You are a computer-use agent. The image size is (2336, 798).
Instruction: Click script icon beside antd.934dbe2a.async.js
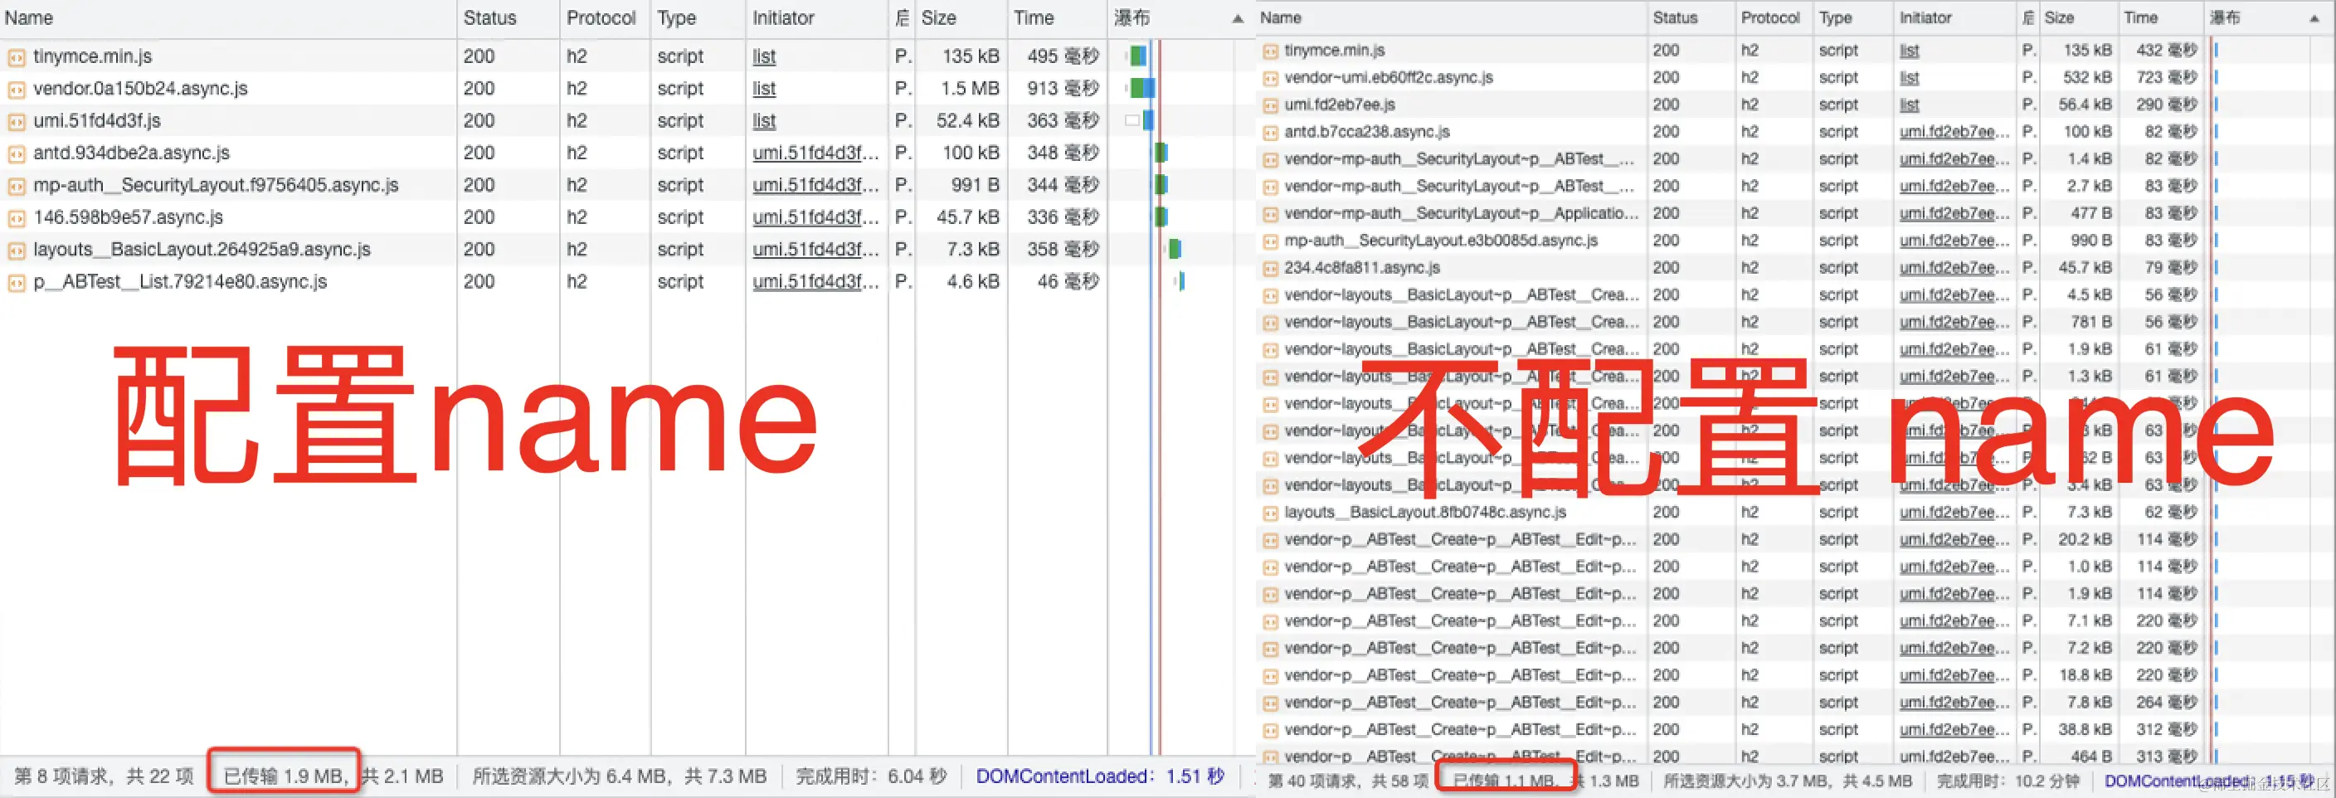(x=17, y=153)
